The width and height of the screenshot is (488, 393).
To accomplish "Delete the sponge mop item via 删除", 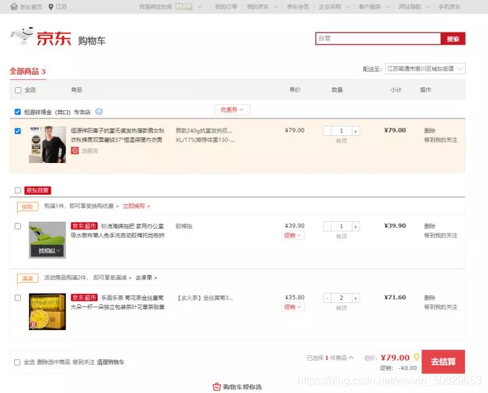I will click(x=430, y=226).
